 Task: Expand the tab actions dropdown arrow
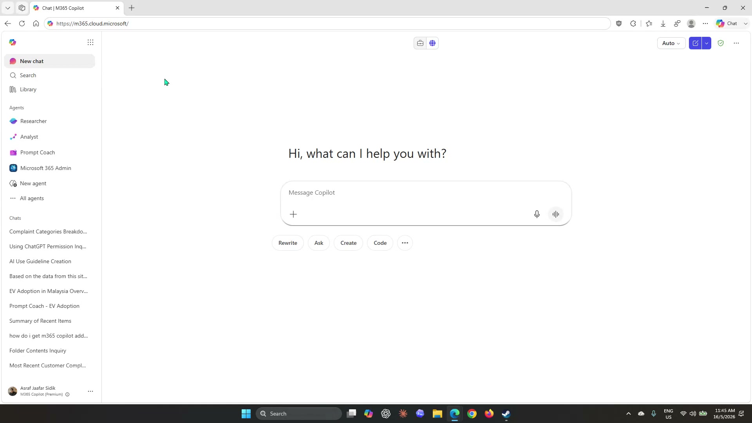click(x=8, y=8)
